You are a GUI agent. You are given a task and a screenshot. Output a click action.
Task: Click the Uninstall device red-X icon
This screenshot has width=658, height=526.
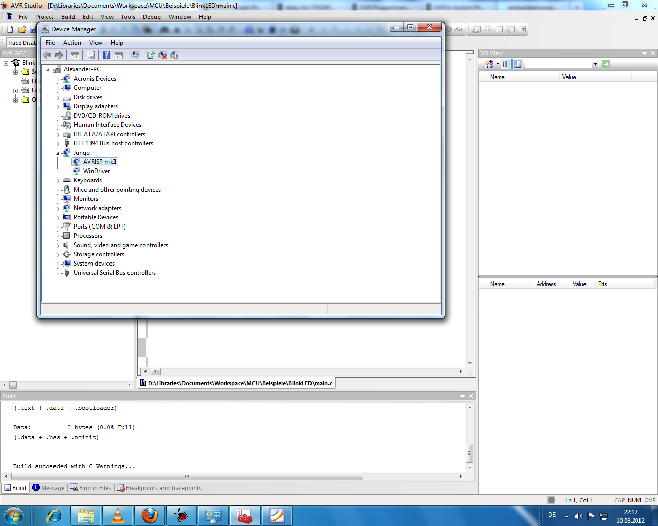(x=162, y=55)
